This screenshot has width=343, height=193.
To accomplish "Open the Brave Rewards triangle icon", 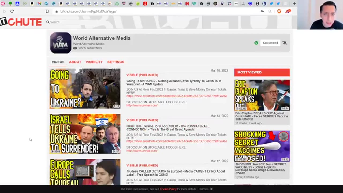I will (288, 11).
